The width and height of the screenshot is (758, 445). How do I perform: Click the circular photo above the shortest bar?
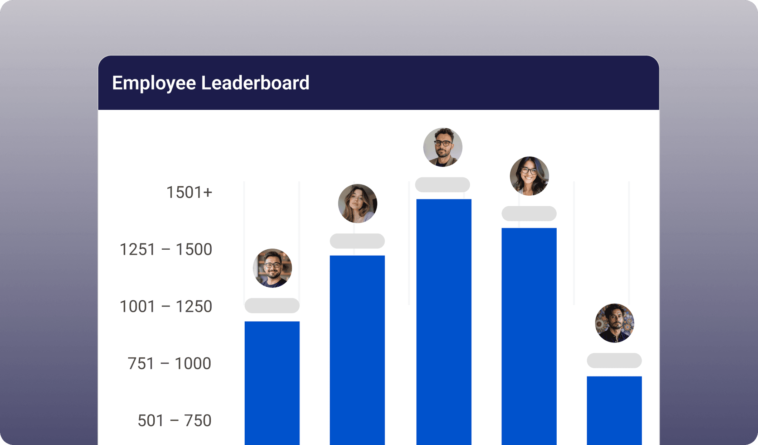[x=615, y=323]
